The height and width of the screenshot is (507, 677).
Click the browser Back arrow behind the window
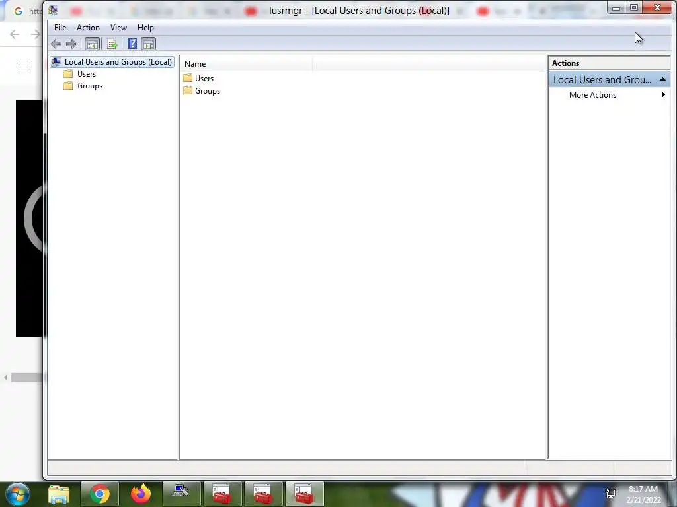(15, 34)
